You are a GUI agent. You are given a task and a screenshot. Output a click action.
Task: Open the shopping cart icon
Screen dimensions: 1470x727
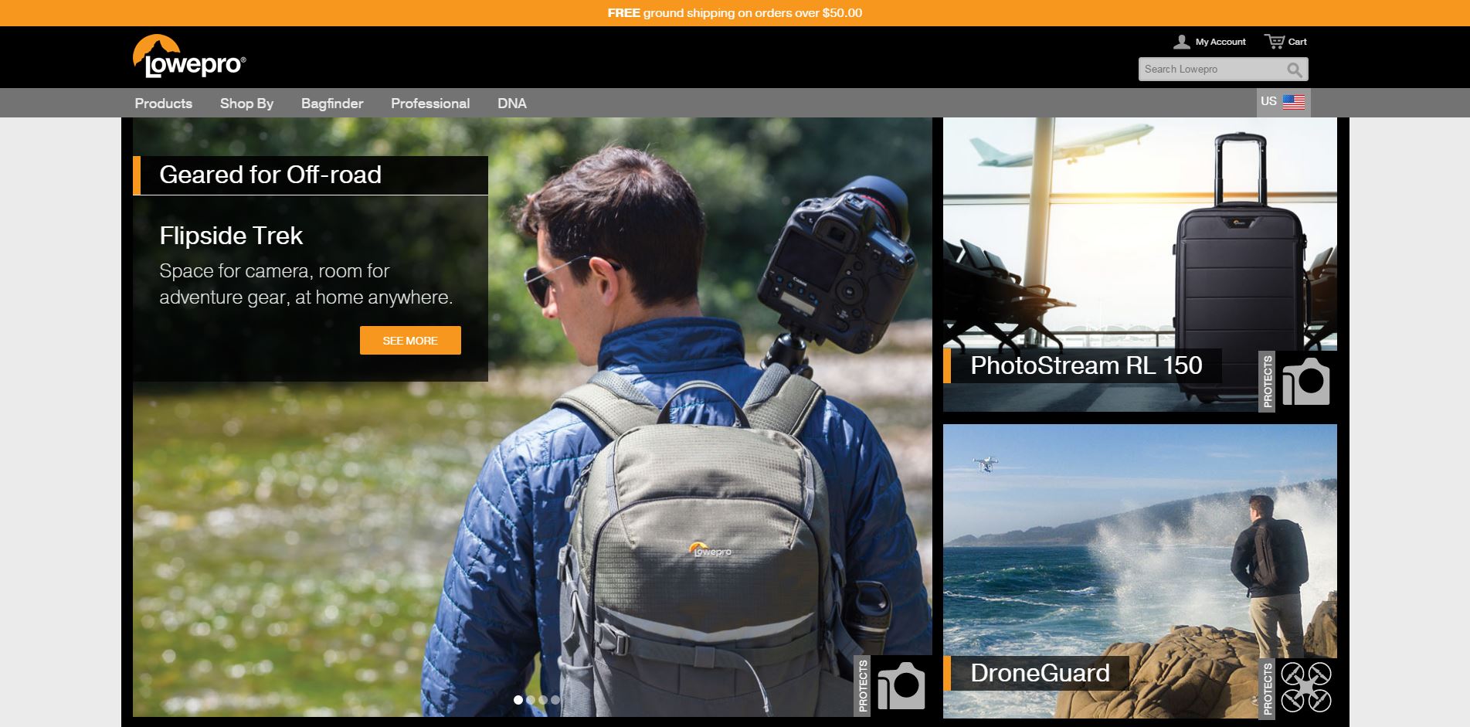(x=1274, y=42)
